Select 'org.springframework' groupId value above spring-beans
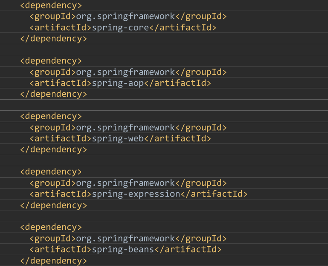The height and width of the screenshot is (266, 328). click(x=125, y=239)
